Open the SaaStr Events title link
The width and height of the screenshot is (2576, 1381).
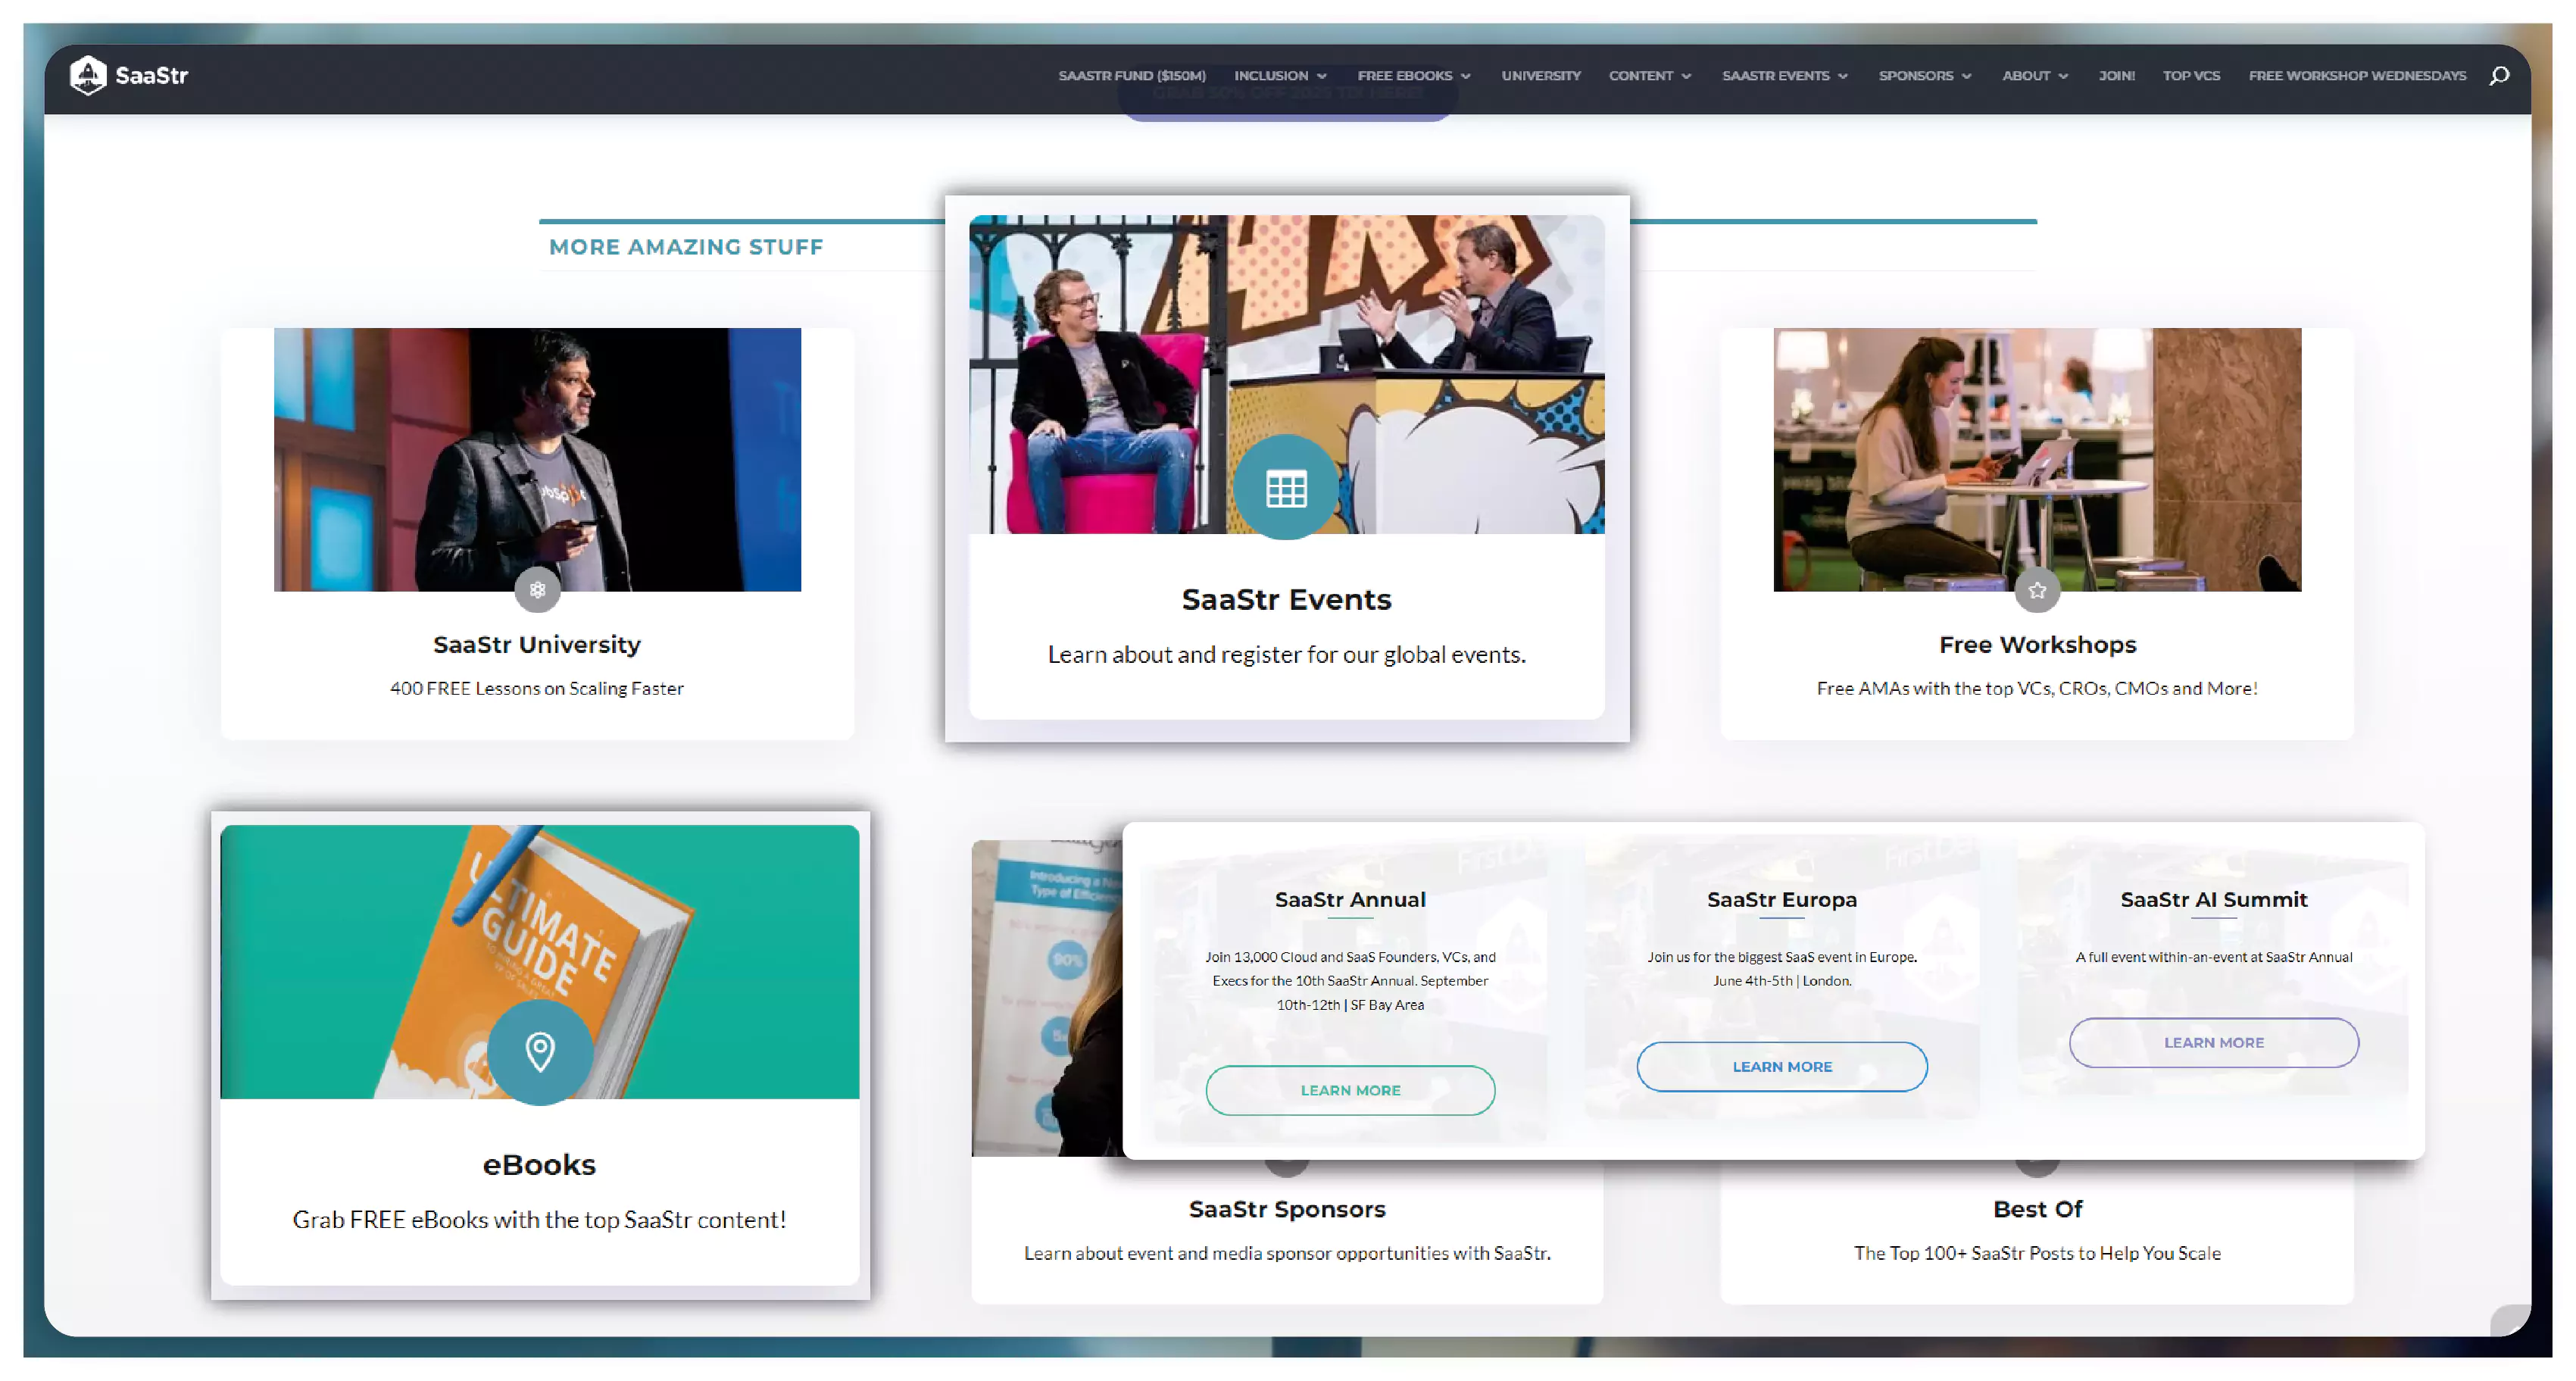pyautogui.click(x=1286, y=599)
